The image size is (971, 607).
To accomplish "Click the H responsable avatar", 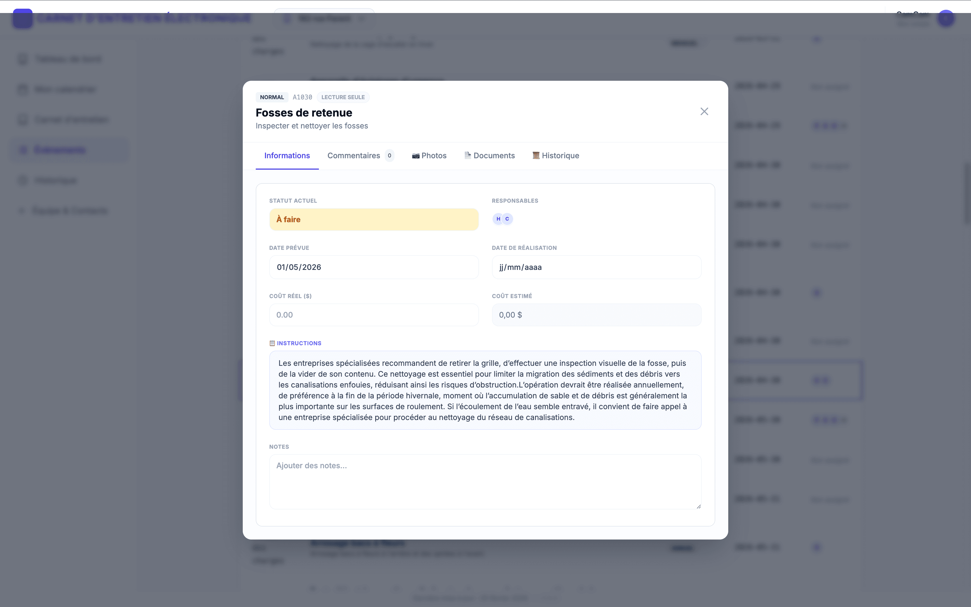I will tap(498, 219).
